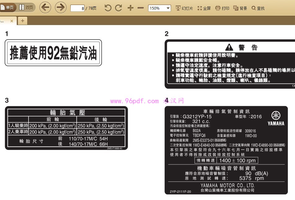Rotate page counterclockwise

[108, 8]
